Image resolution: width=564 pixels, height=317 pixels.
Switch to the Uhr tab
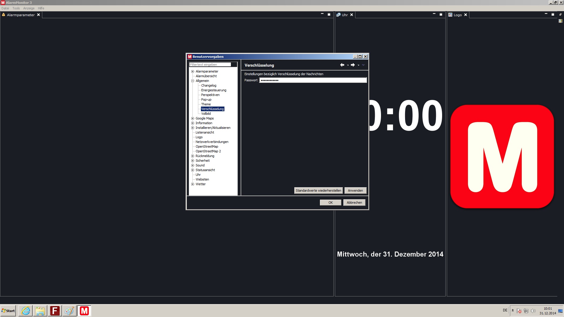344,15
